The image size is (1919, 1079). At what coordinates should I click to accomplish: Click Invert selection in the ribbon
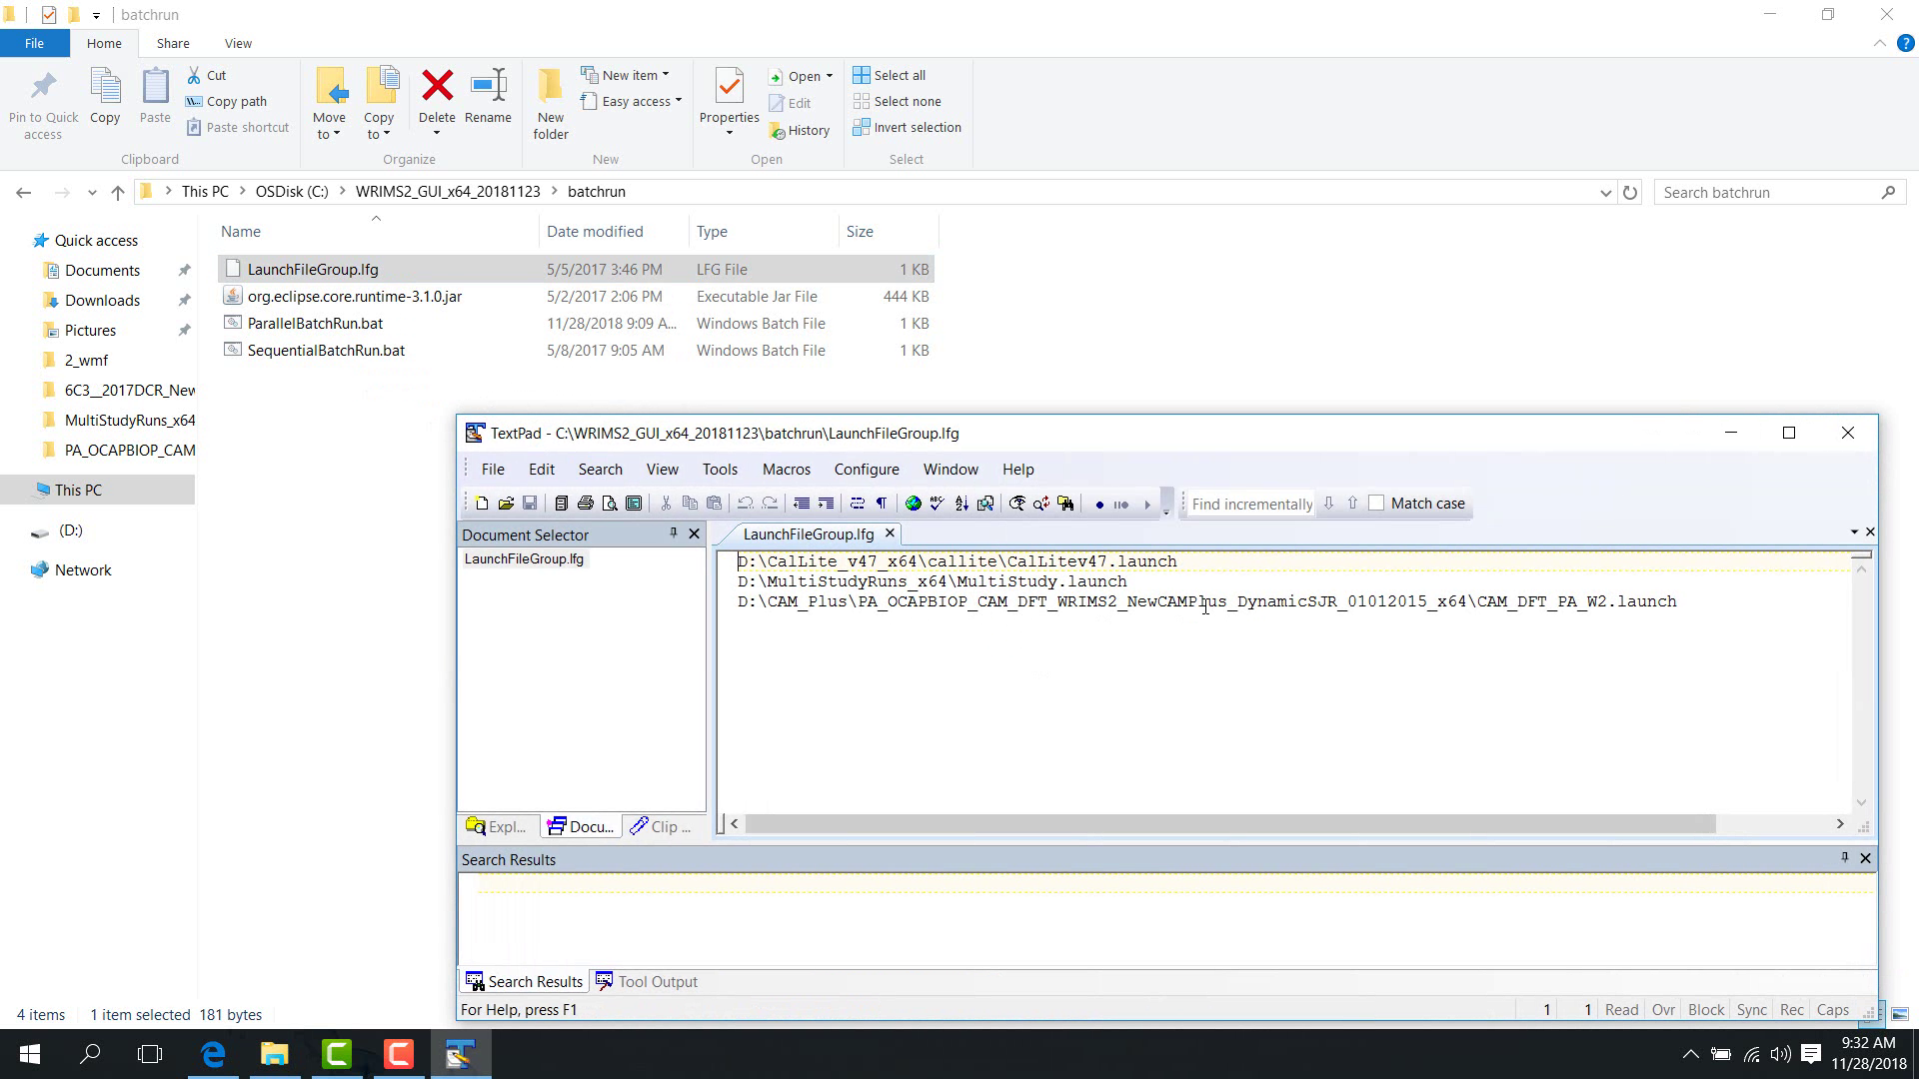[907, 127]
